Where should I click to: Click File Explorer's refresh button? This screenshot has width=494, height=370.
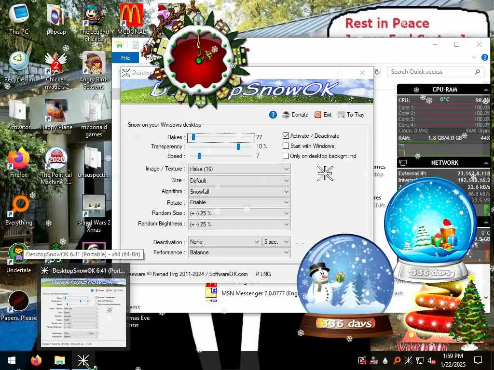point(377,72)
